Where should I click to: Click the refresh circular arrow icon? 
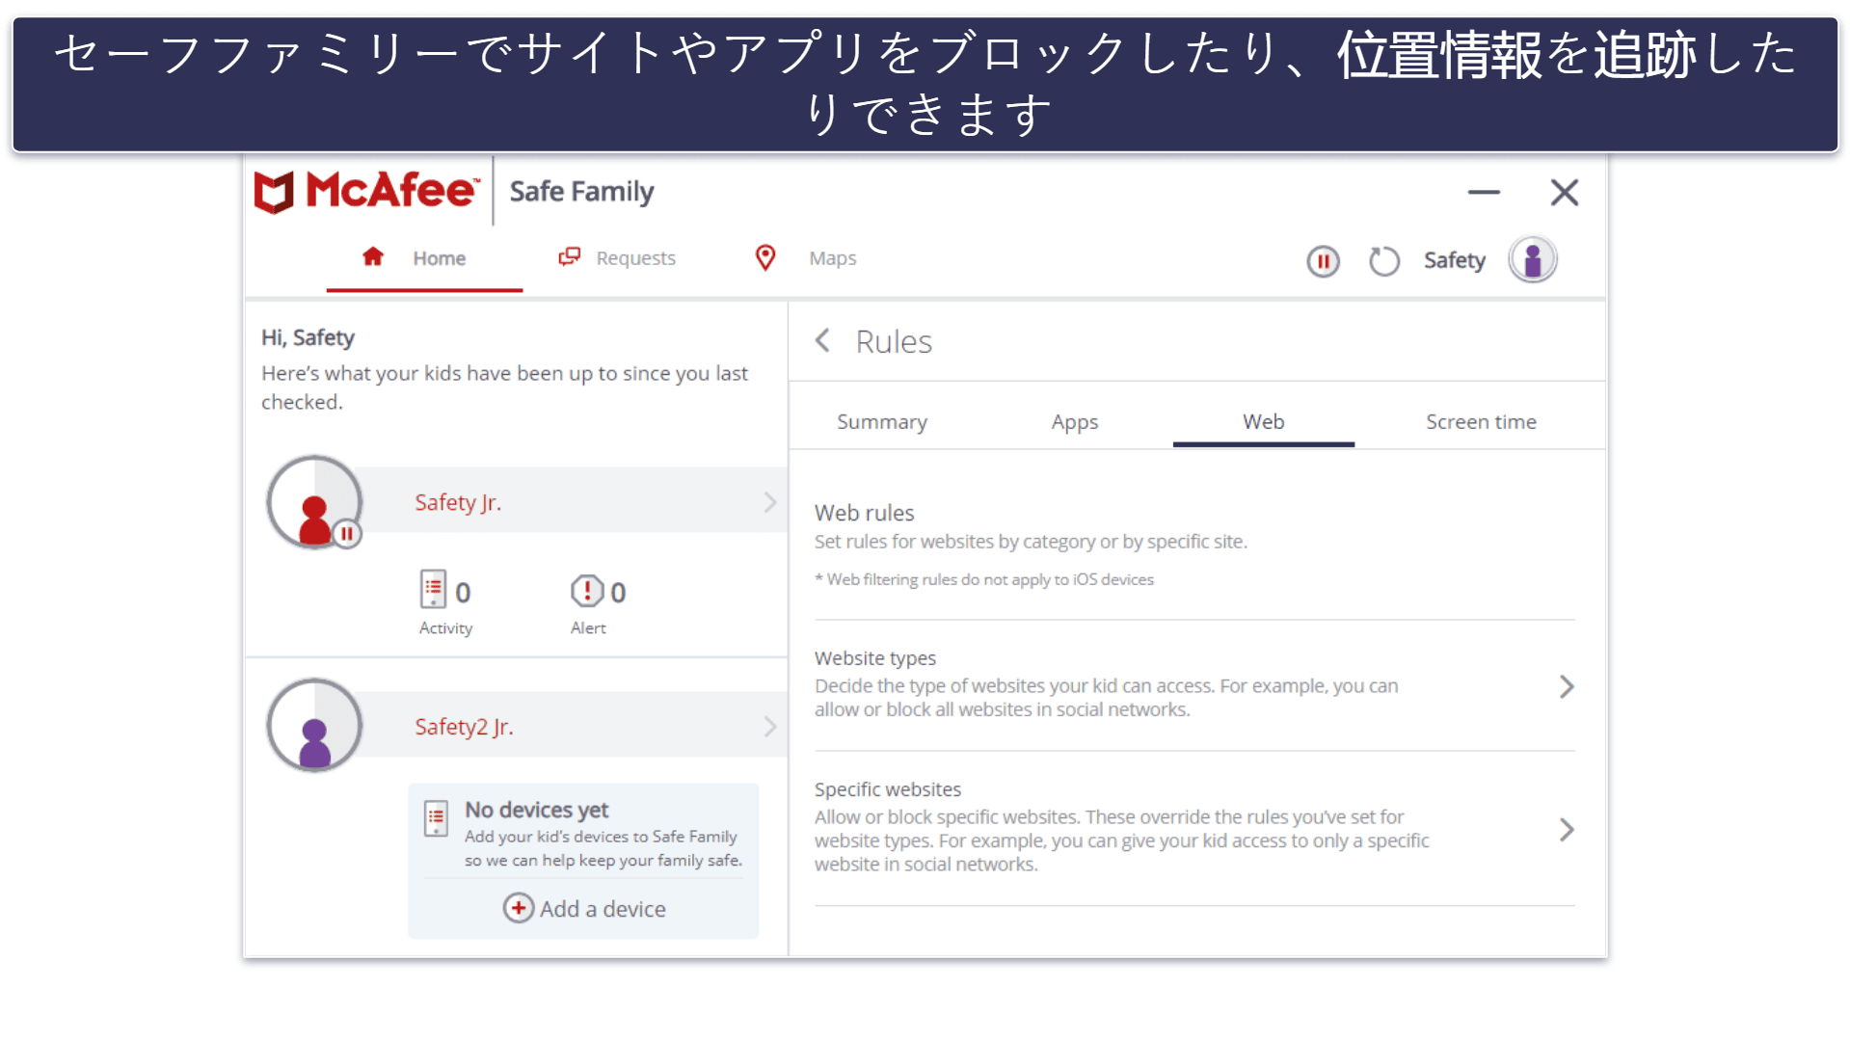(x=1384, y=261)
